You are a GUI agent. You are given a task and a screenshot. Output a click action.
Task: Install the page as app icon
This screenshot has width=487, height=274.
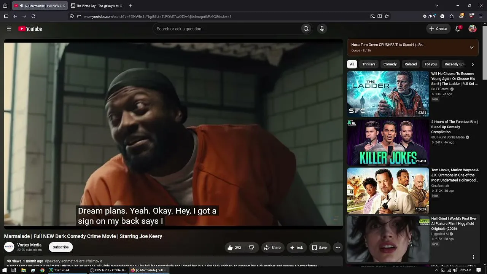380,16
